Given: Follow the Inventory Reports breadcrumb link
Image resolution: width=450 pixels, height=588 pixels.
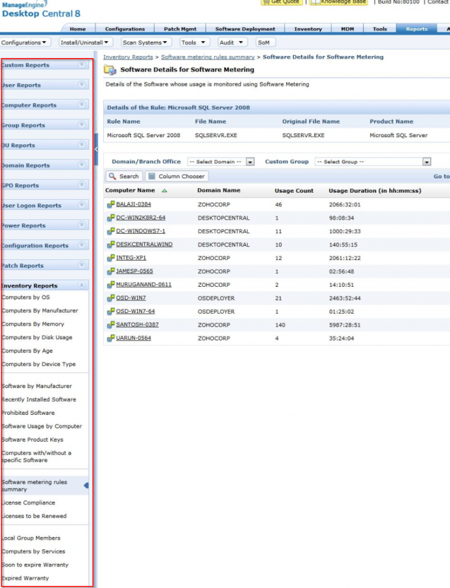Looking at the screenshot, I should [x=128, y=57].
